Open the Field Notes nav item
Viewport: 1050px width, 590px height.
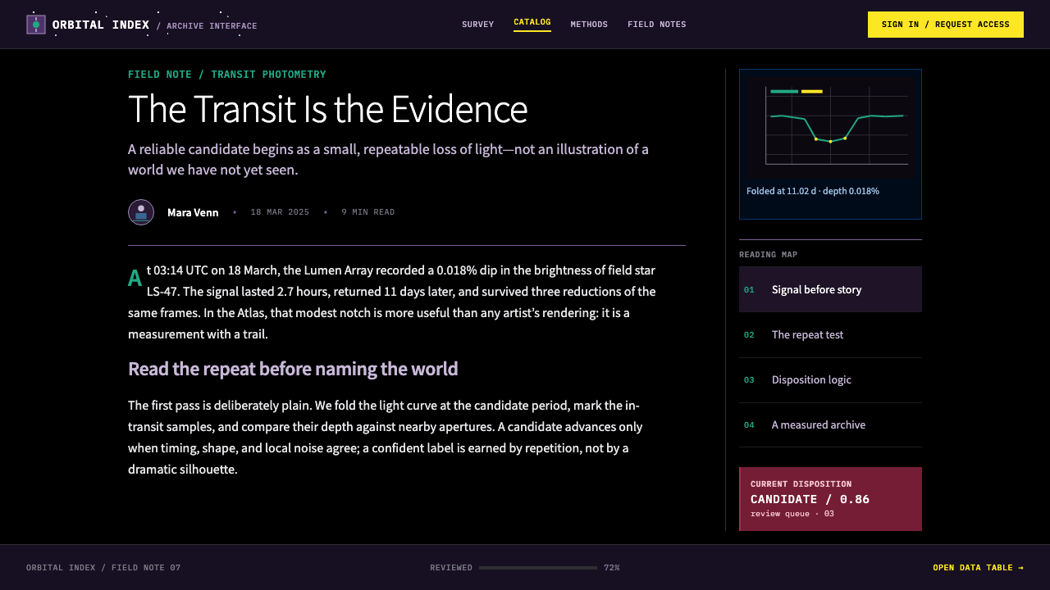657,25
